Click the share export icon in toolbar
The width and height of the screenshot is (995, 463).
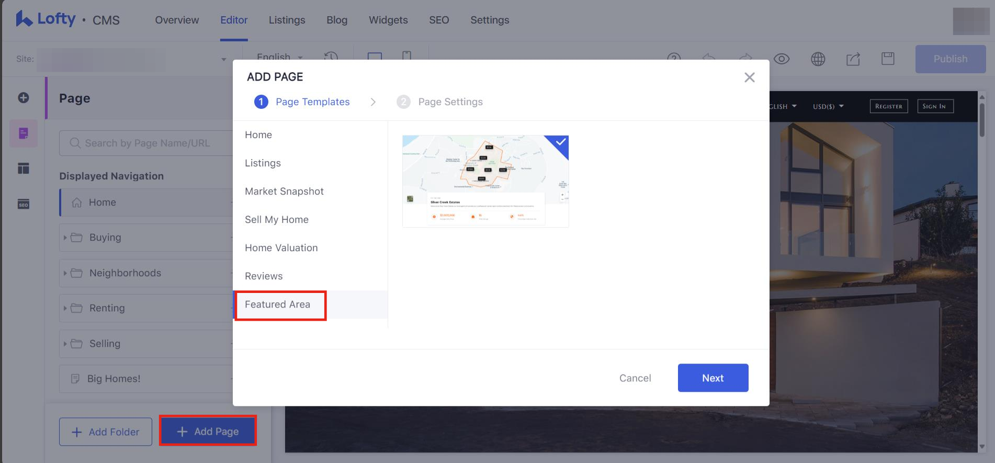coord(853,59)
